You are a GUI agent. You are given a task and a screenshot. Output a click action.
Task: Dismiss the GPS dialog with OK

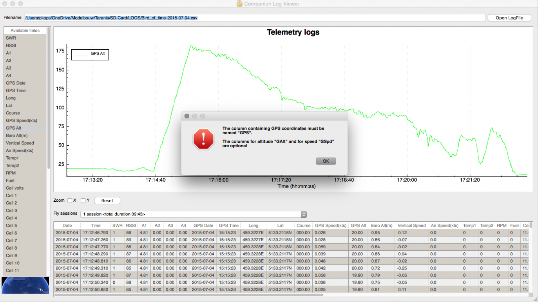pos(326,161)
